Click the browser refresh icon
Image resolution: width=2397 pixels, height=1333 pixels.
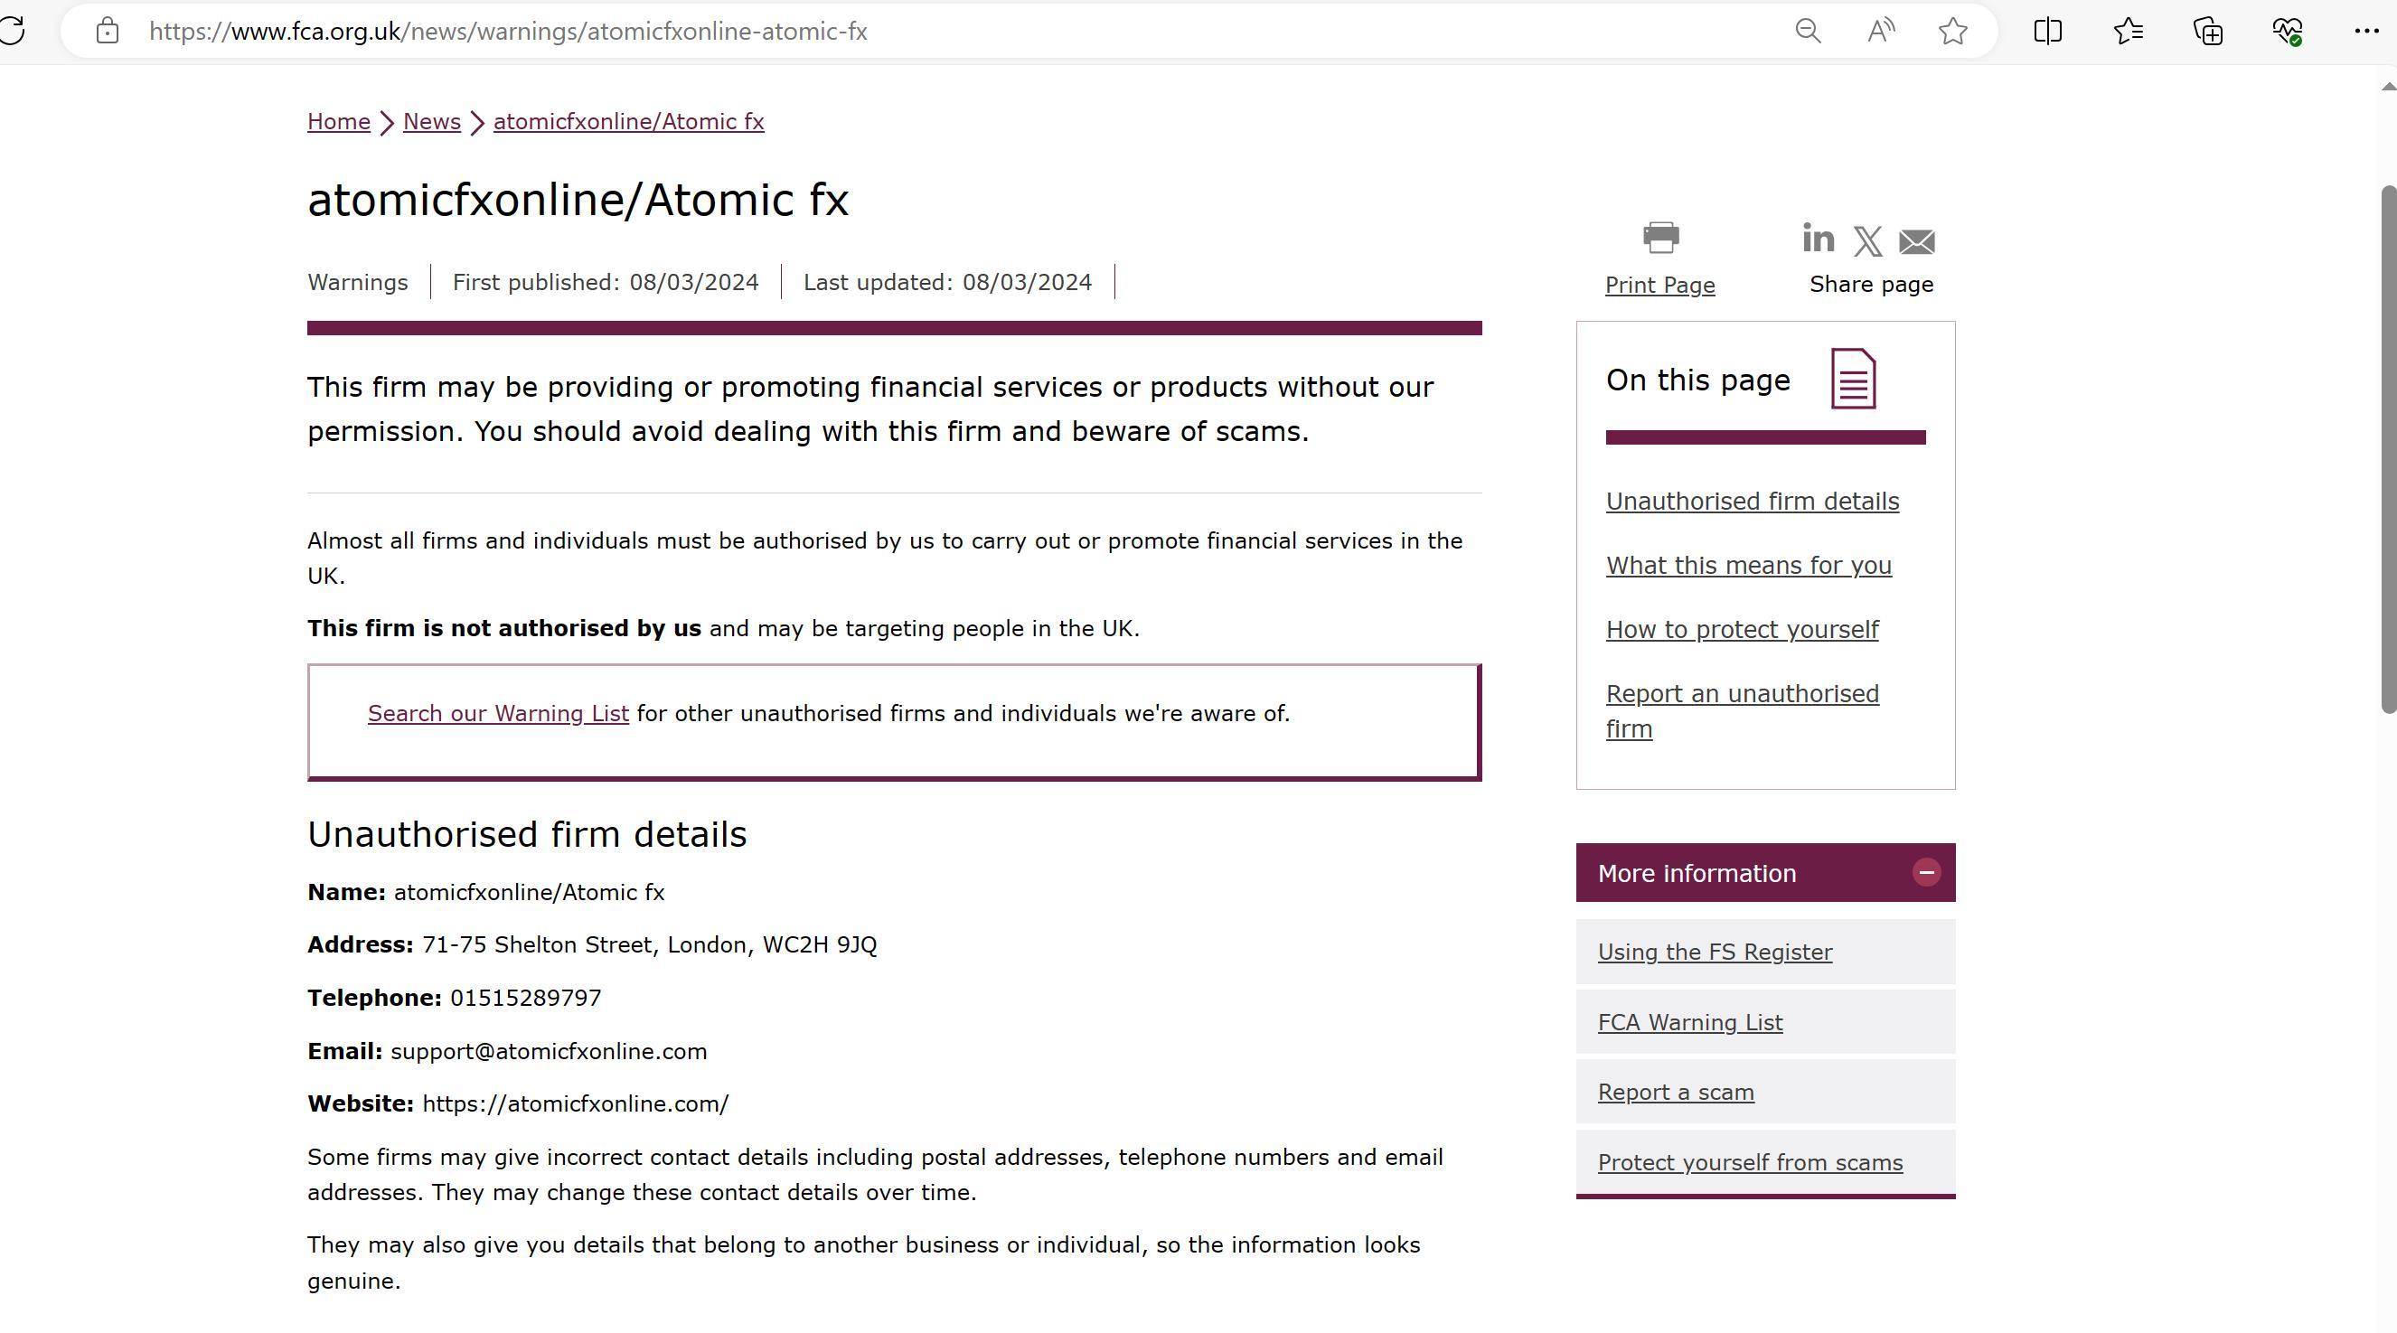tap(13, 31)
